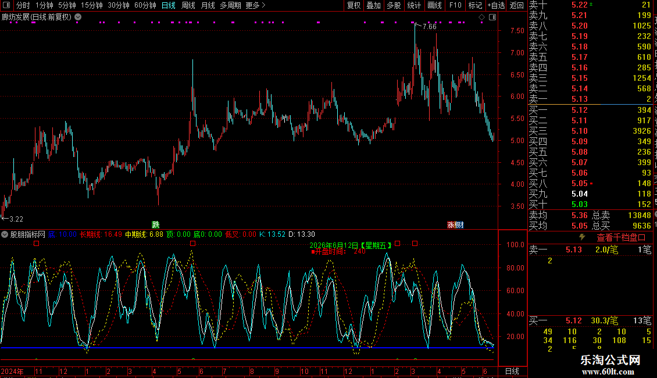
Task: Select the 1分钟 period
Action: 44,5
